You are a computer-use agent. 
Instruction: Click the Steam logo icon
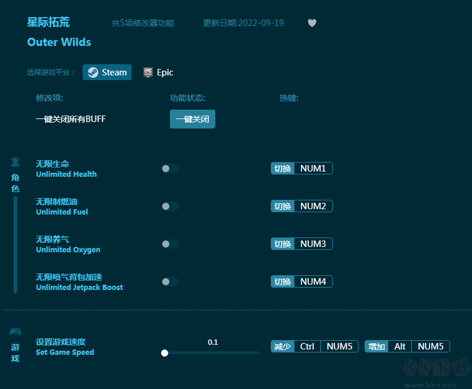[93, 72]
